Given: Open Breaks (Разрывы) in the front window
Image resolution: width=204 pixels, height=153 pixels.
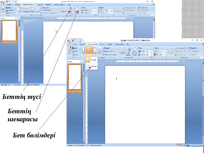Looking at the screenshot, I should (x=107, y=48).
